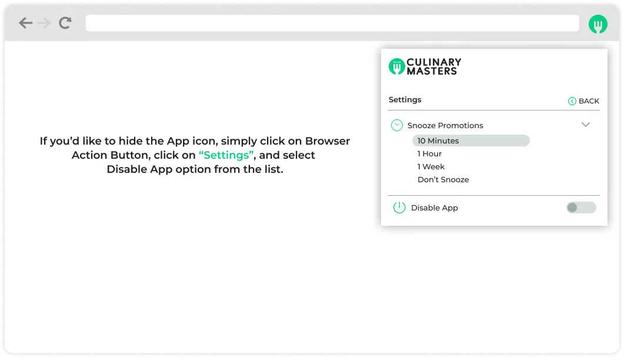Choose the 1 Hour snooze option

[429, 154]
